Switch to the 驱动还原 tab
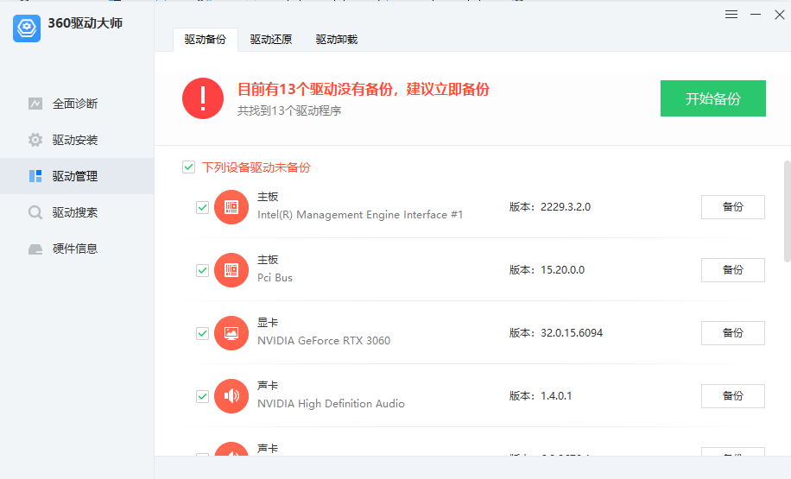This screenshot has width=791, height=479. (271, 40)
